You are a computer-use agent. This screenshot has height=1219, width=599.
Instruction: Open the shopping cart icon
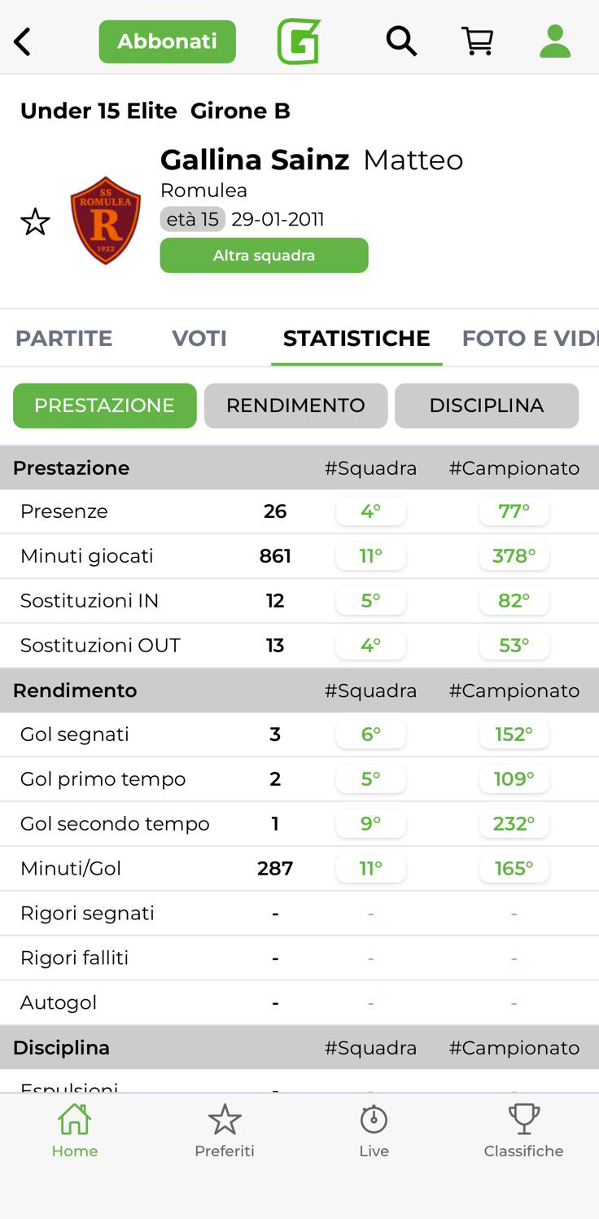[478, 41]
